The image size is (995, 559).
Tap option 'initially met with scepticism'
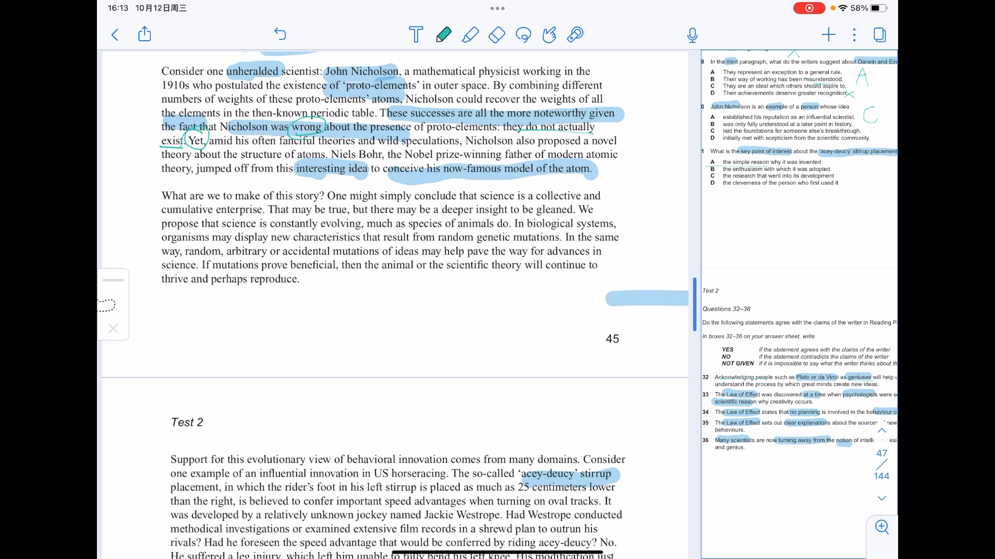[x=796, y=138]
